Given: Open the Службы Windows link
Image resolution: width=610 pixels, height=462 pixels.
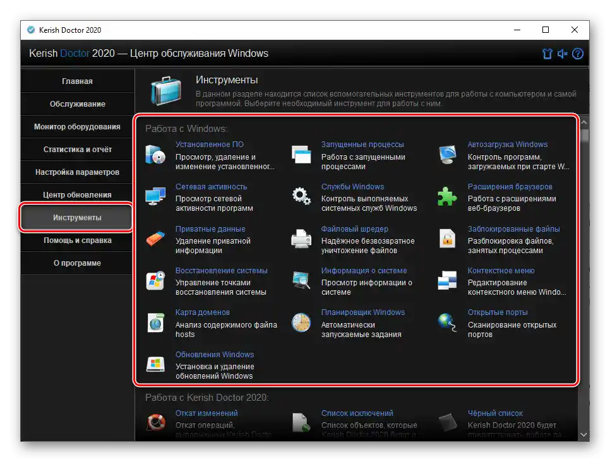Looking at the screenshot, I should 352,187.
